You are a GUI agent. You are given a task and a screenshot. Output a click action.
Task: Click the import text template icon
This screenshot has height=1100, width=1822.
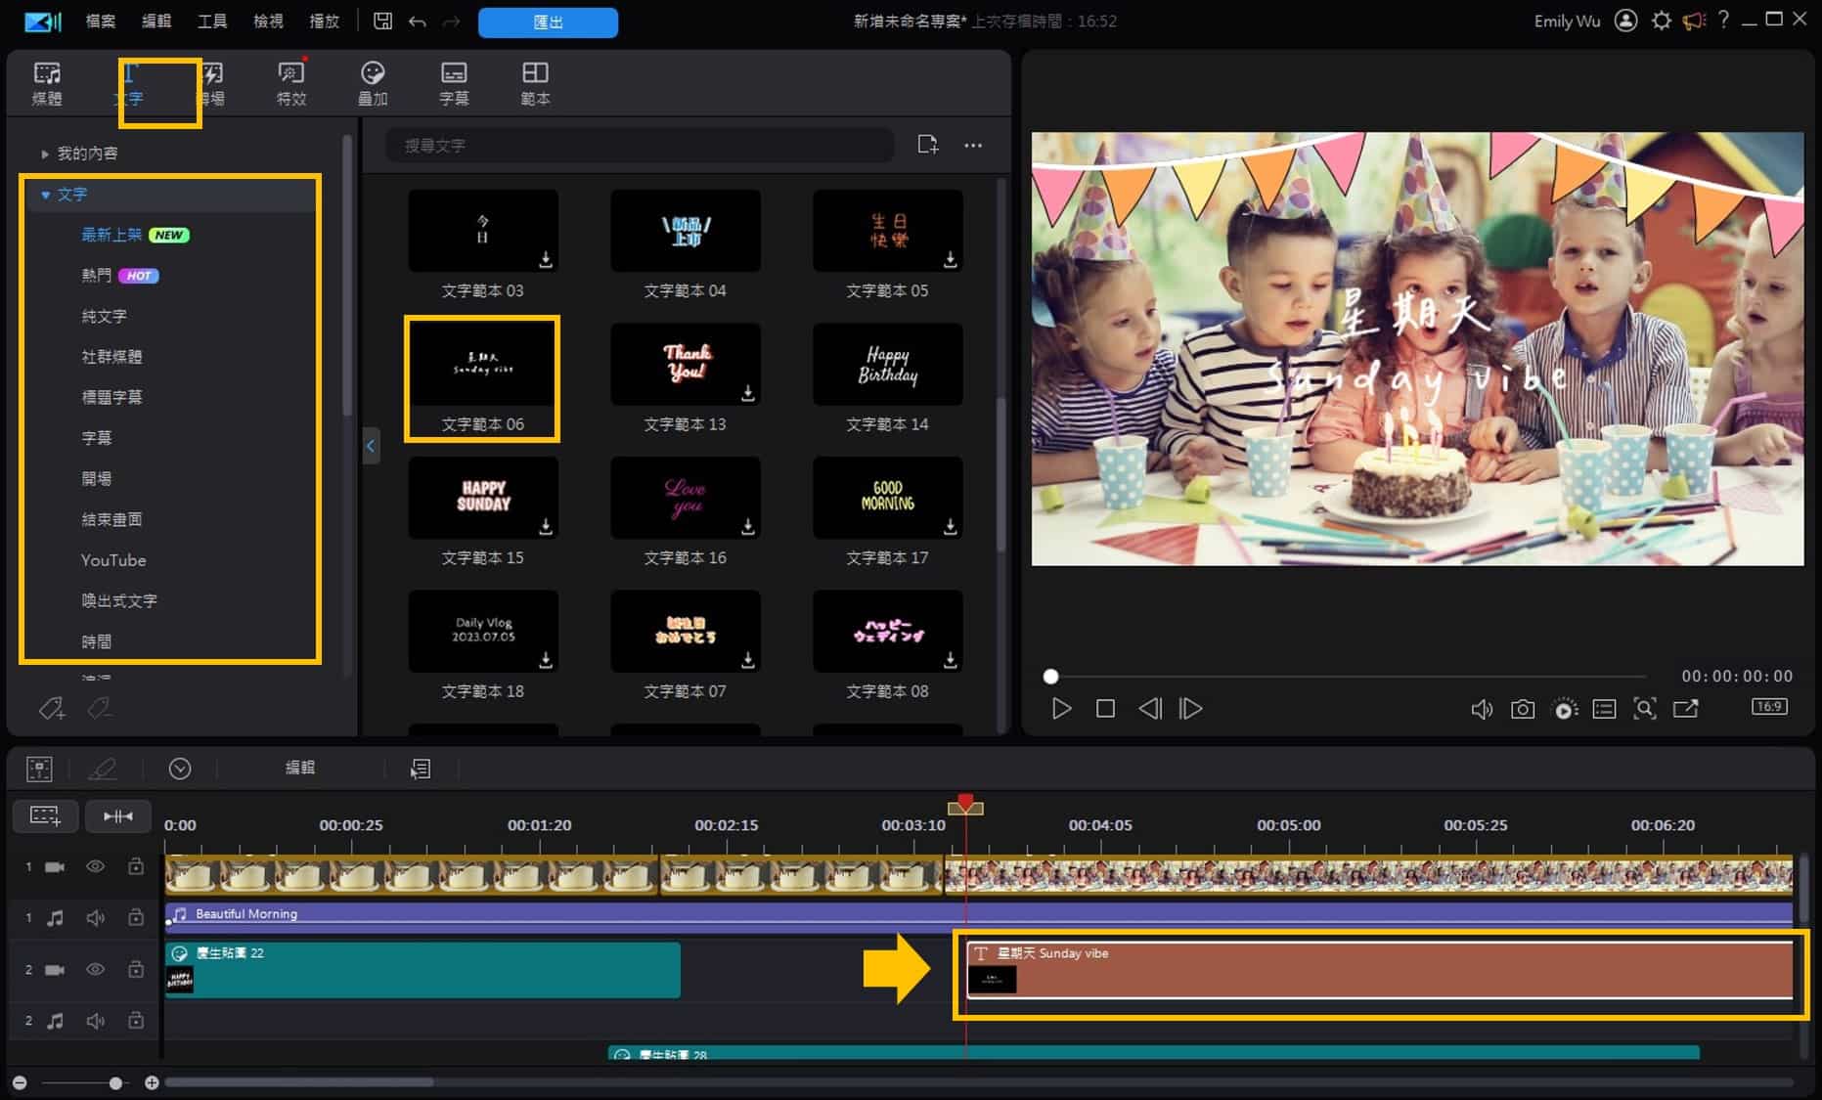(927, 145)
